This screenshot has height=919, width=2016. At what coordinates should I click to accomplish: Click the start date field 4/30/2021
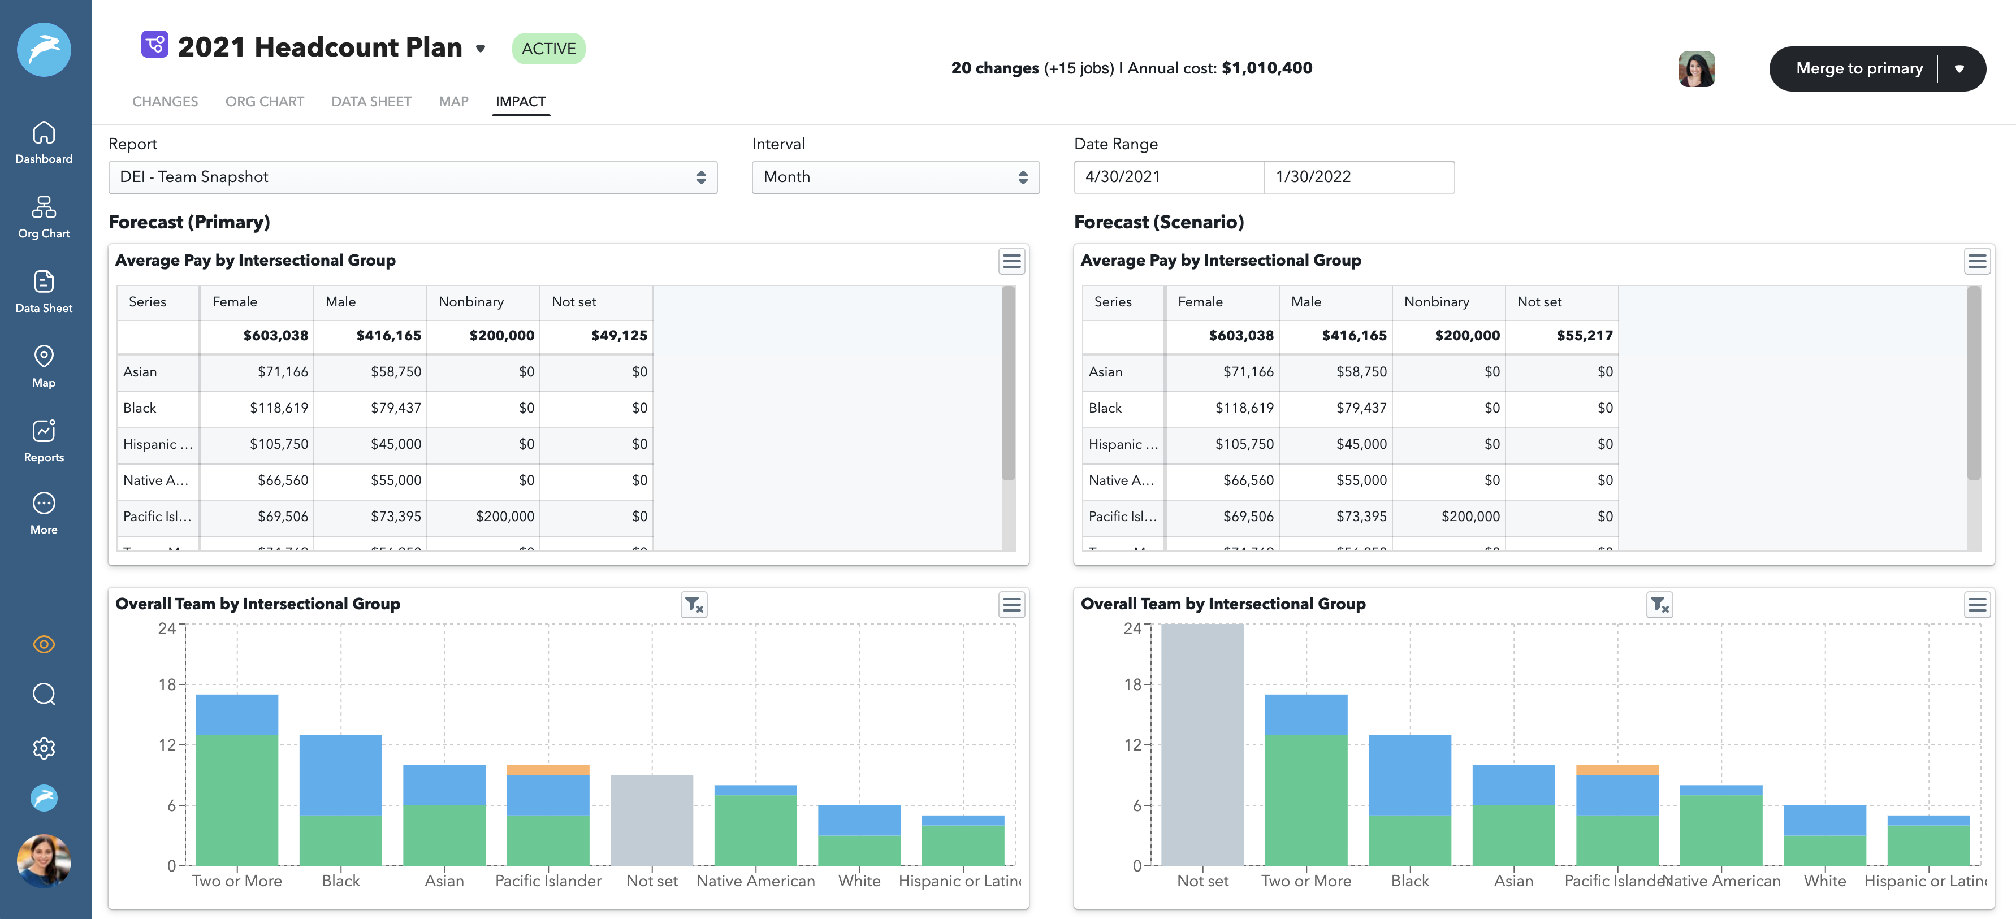[1169, 177]
